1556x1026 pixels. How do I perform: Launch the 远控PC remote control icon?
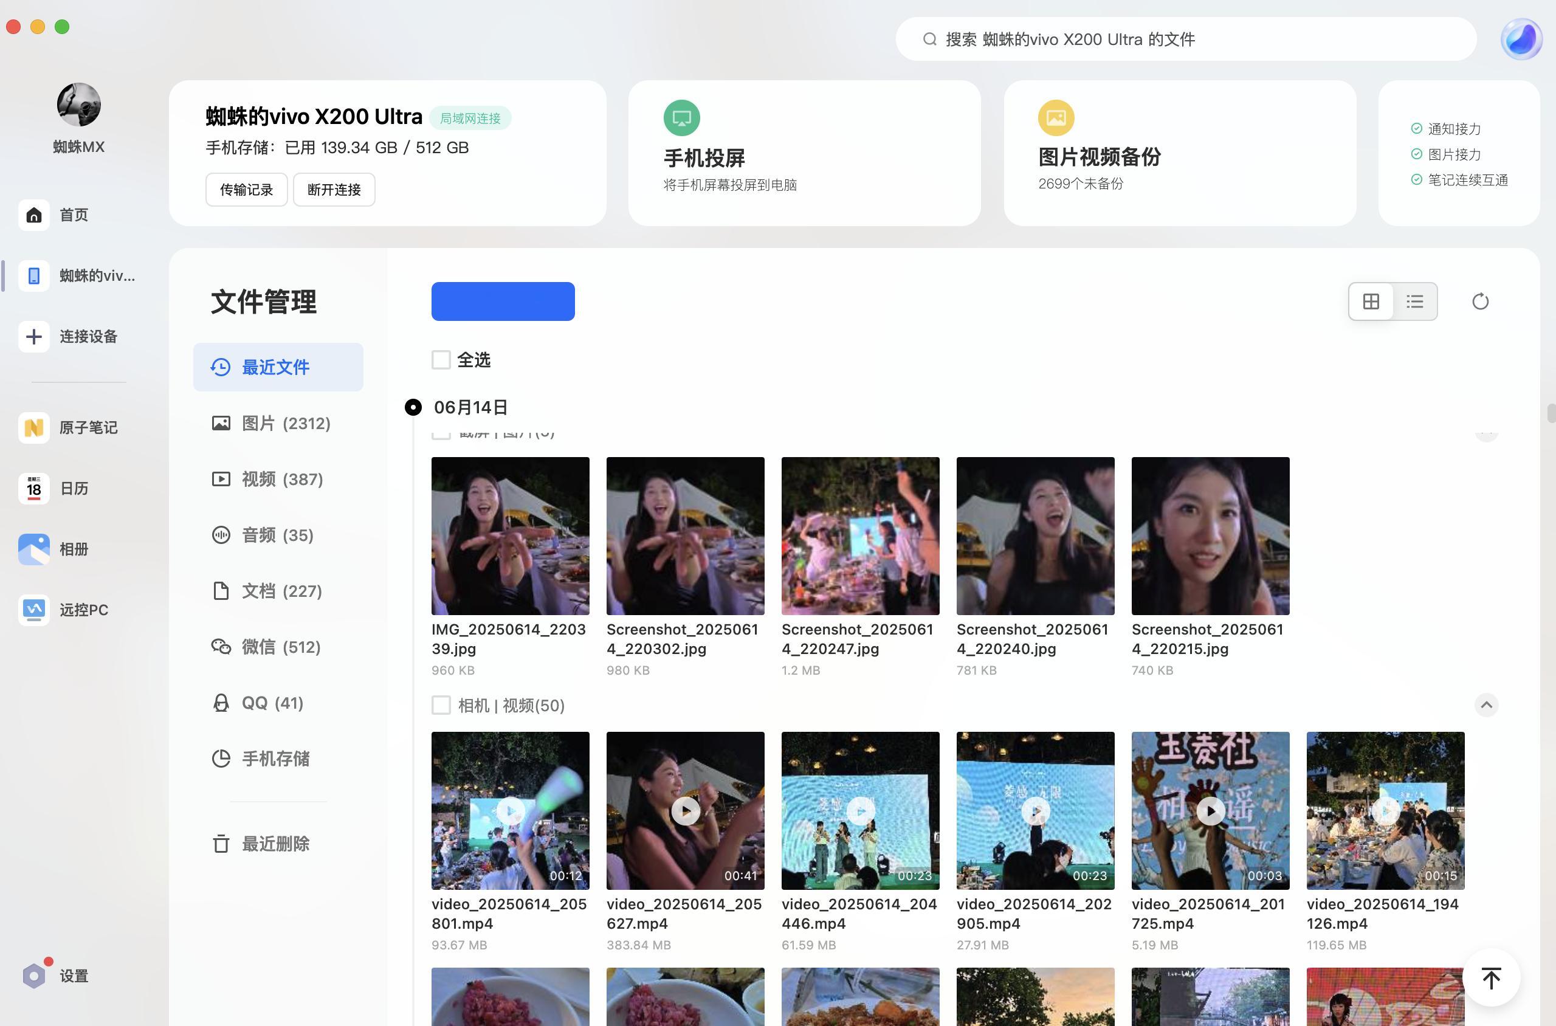click(x=34, y=610)
